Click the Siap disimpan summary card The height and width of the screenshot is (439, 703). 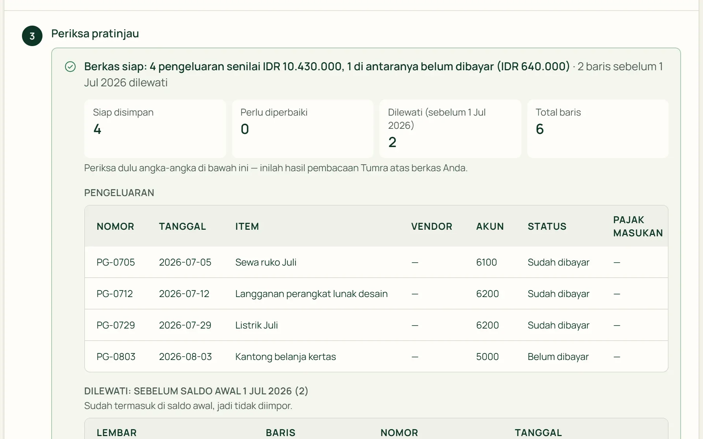pos(155,129)
